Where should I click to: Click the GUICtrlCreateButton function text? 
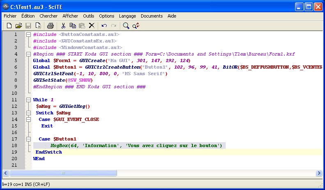click(x=112, y=67)
